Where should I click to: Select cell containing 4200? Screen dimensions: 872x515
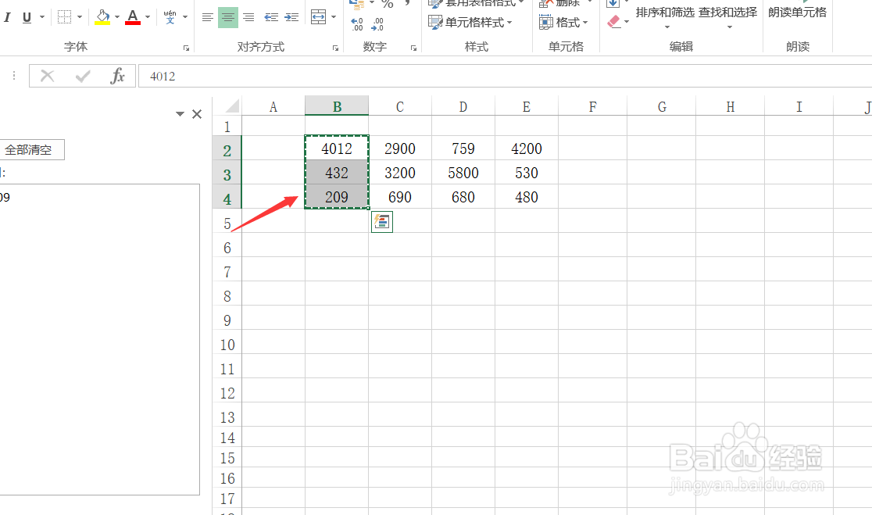click(x=527, y=148)
